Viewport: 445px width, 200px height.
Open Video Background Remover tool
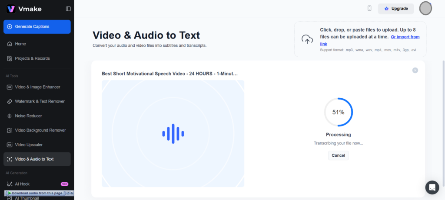[40, 130]
